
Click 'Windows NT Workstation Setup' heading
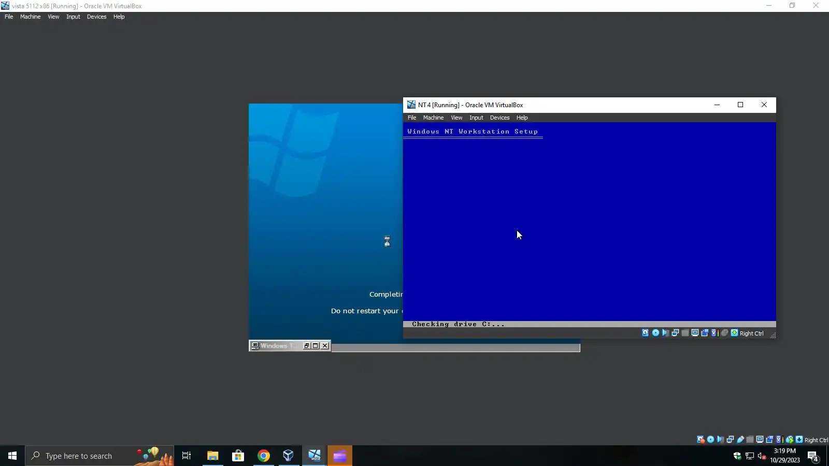473,132
